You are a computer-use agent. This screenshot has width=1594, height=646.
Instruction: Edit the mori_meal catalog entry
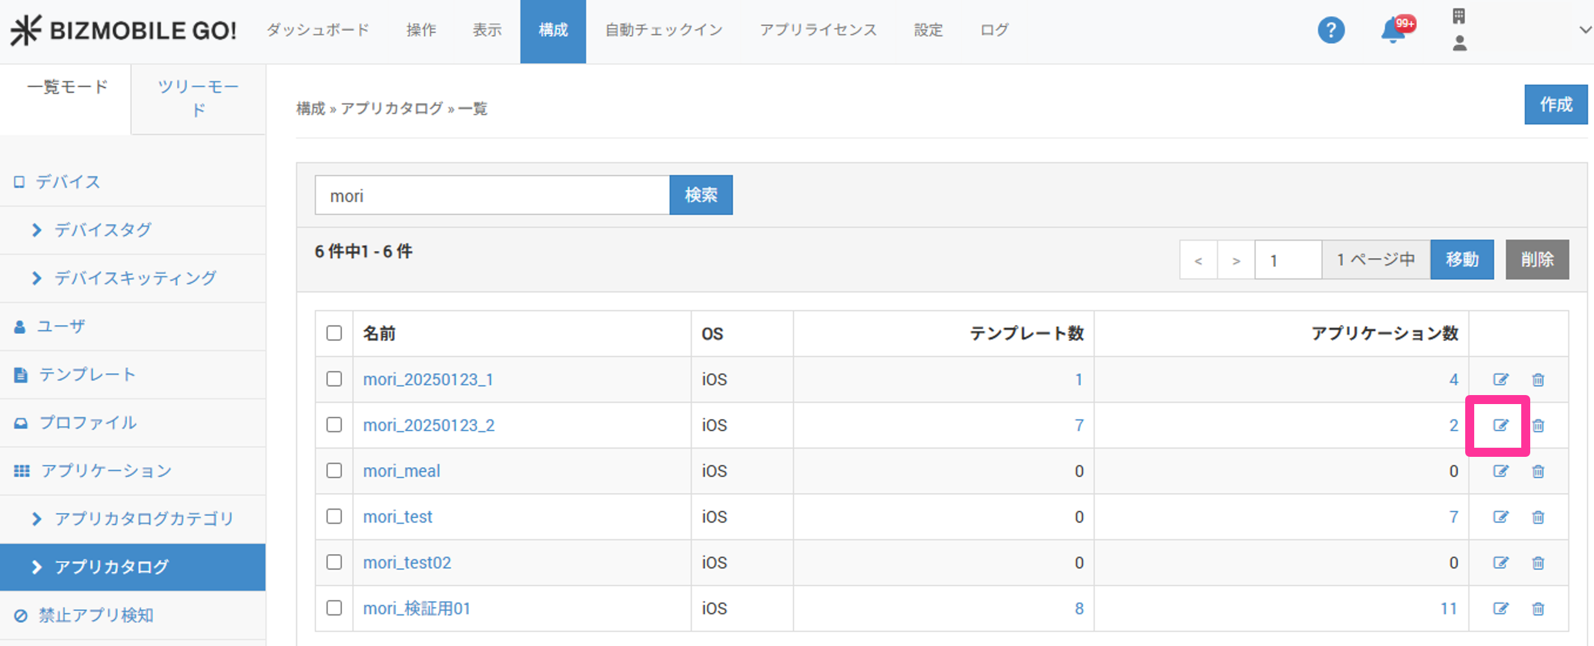click(x=1500, y=471)
